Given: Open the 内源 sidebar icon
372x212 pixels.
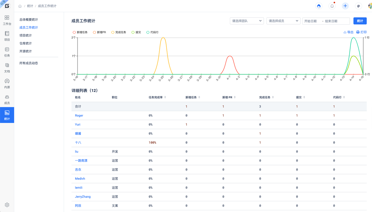Looking at the screenshot, I should click(x=7, y=84).
